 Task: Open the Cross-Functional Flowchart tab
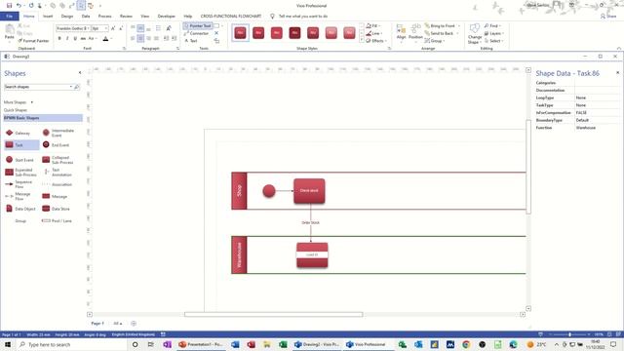pyautogui.click(x=231, y=17)
